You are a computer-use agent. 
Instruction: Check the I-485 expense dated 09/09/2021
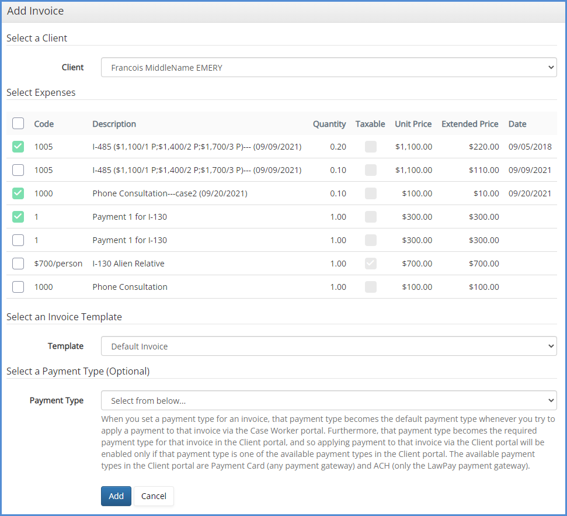18,170
